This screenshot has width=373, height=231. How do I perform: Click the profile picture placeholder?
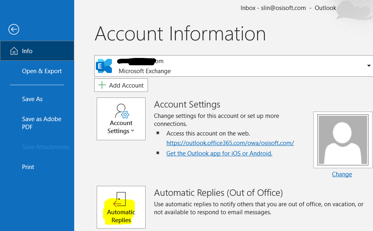click(342, 139)
